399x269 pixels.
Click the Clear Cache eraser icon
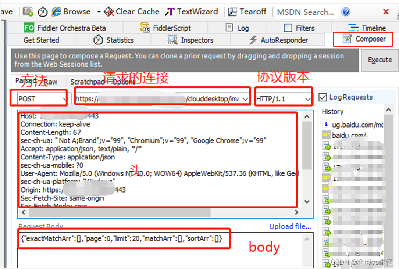click(x=109, y=12)
